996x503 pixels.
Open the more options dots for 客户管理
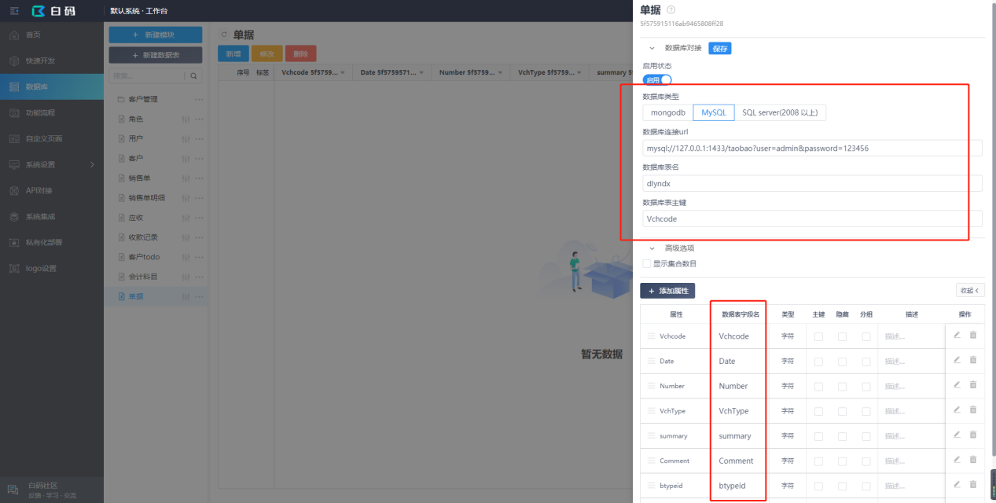tap(199, 100)
